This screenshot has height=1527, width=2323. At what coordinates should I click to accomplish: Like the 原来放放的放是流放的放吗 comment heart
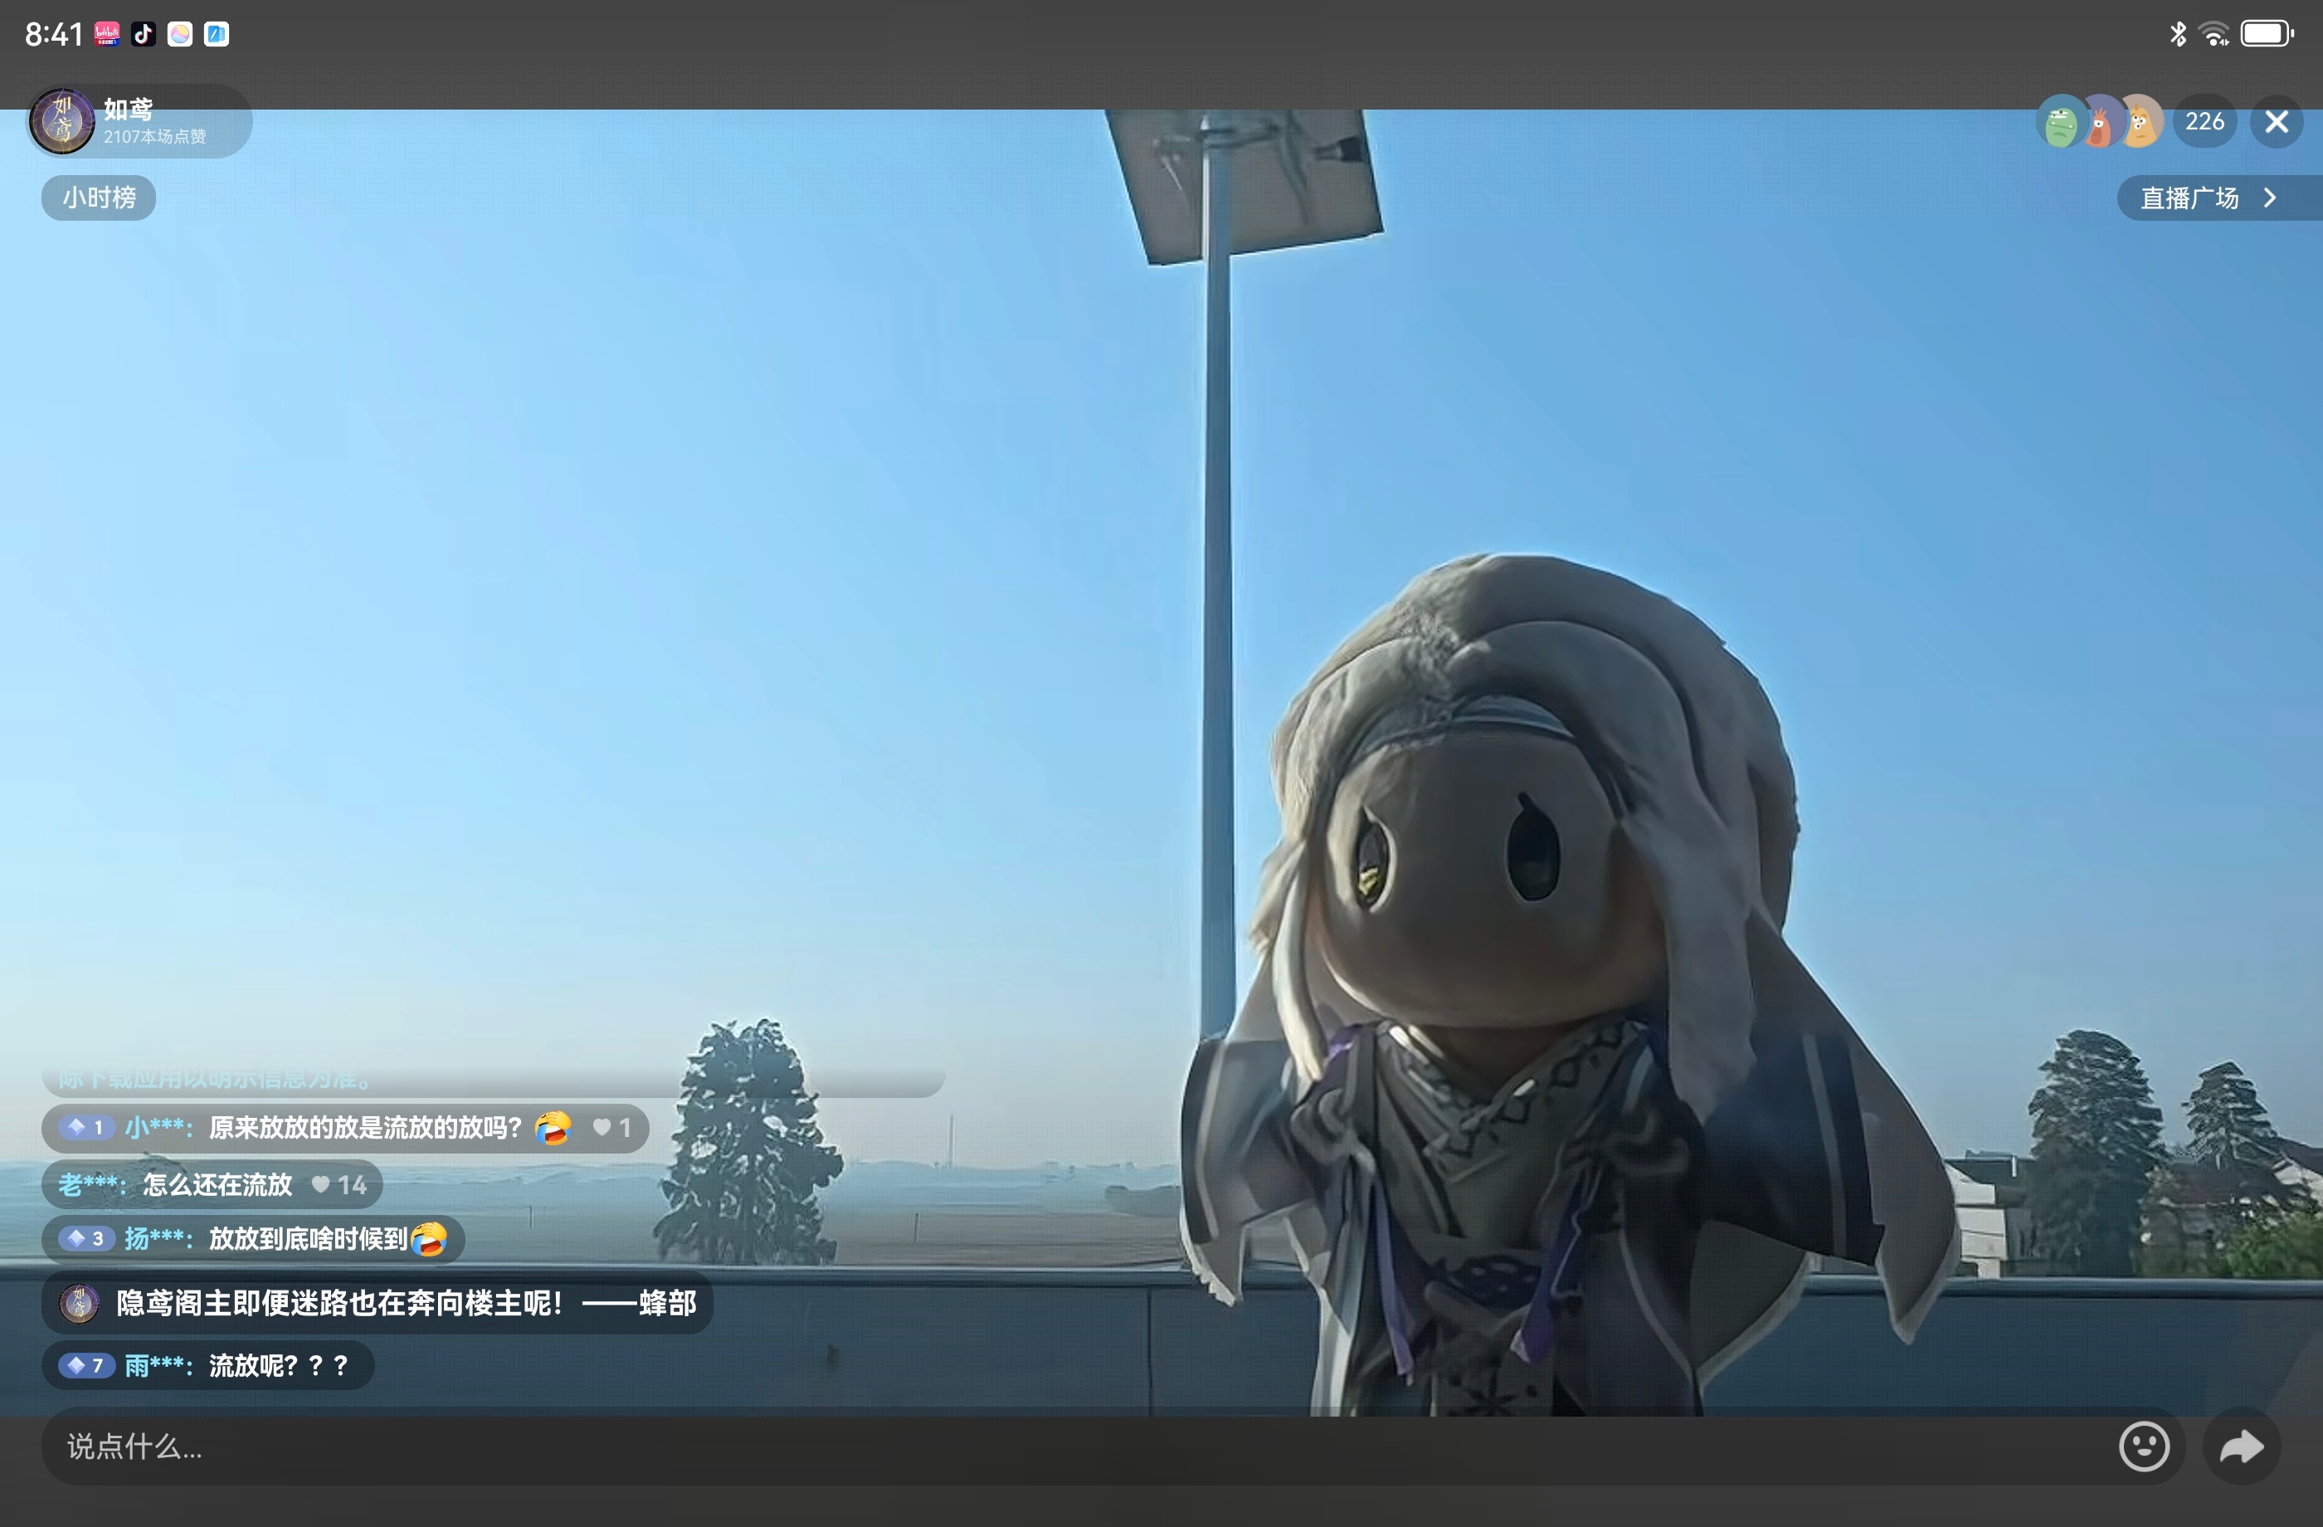click(x=602, y=1128)
